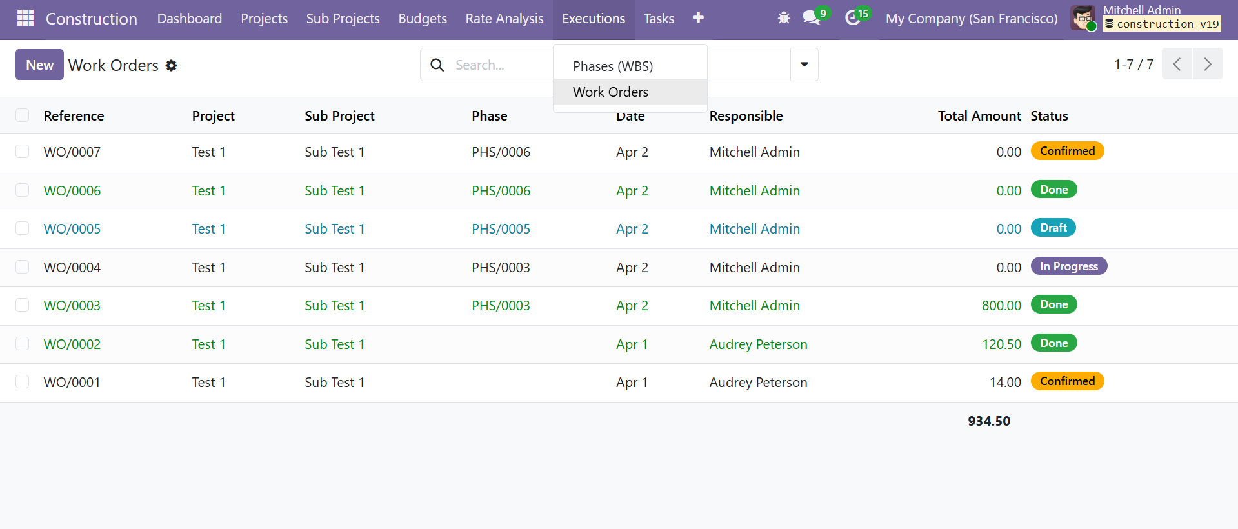Screen dimensions: 1238x529
Task: Click the In Progress badge of WO/0004
Action: point(1068,266)
